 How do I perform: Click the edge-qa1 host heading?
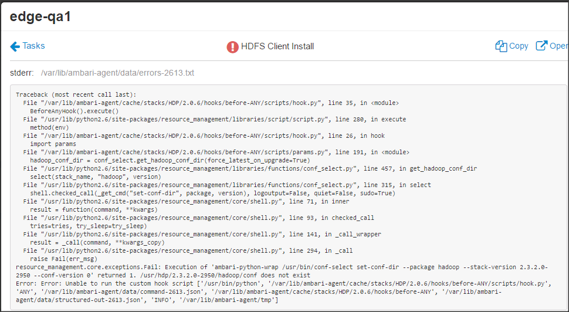coord(40,16)
